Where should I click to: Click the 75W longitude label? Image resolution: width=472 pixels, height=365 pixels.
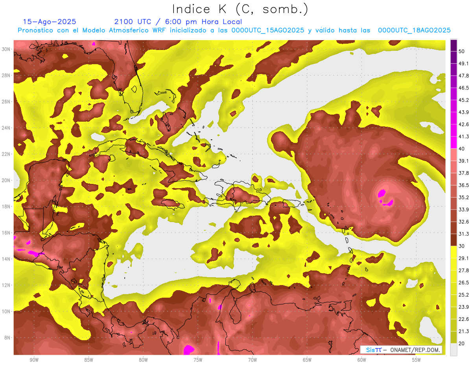[198, 359]
